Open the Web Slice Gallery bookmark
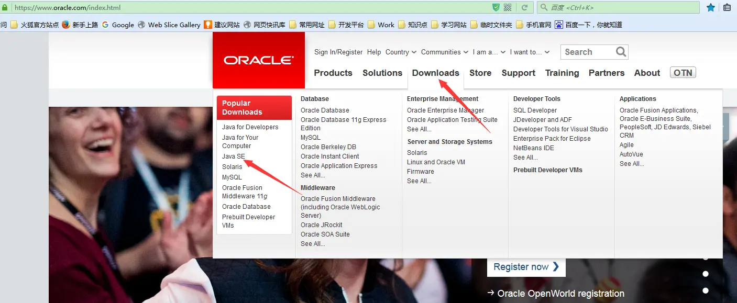Image resolution: width=737 pixels, height=303 pixels. (x=169, y=25)
